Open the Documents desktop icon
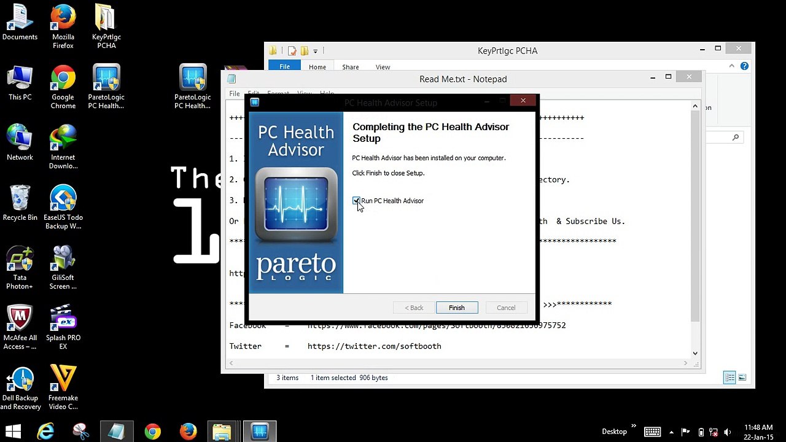This screenshot has width=786, height=442. 20,23
